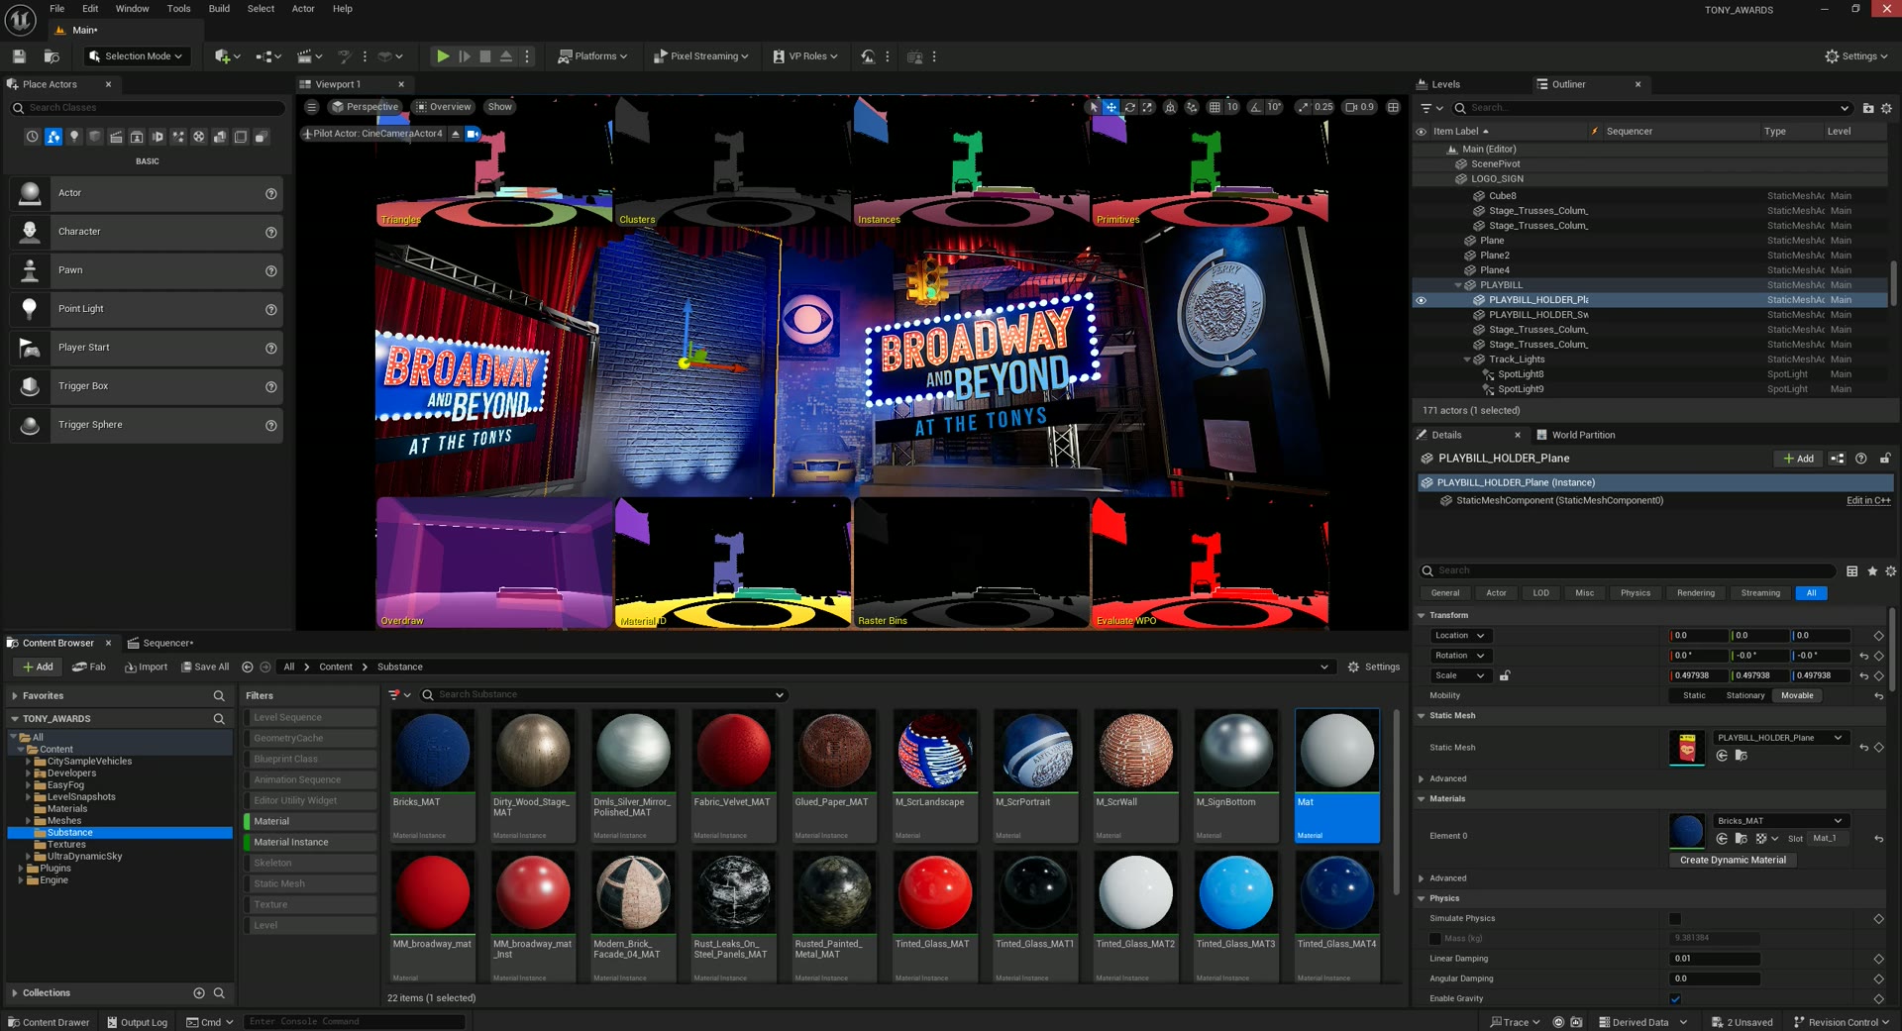Click the Search Substance input field
Viewport: 1902px width, 1031px height.
point(604,694)
